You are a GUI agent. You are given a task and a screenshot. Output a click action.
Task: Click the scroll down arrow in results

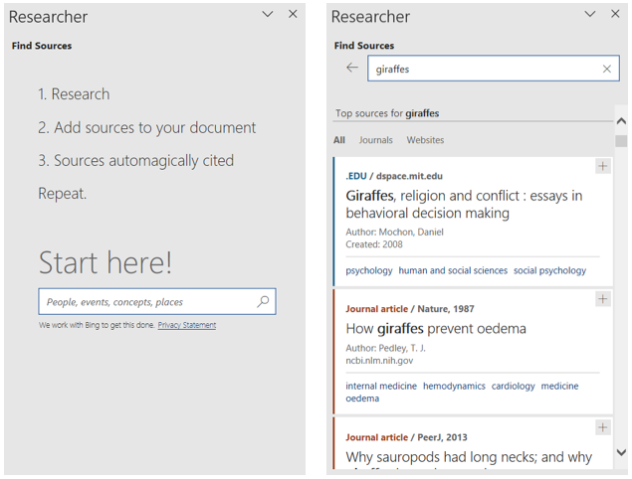621,452
